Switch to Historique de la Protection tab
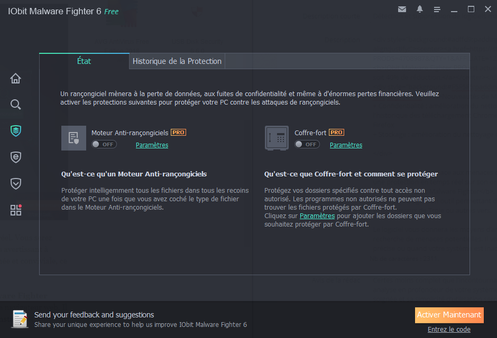 (177, 61)
